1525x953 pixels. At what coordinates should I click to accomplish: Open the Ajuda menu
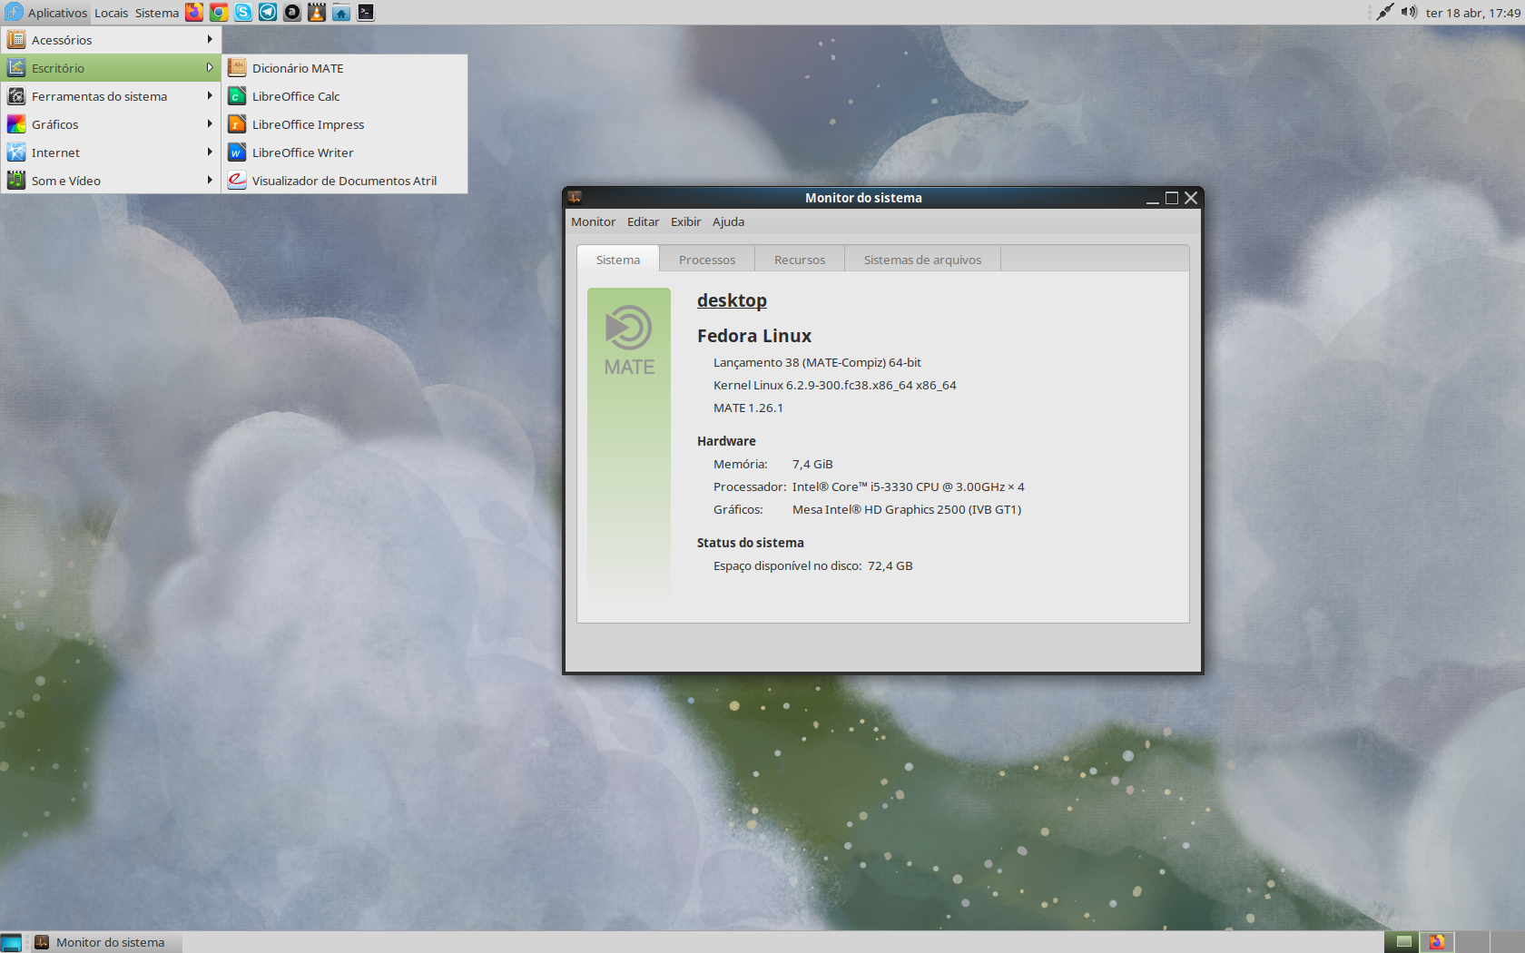point(728,221)
